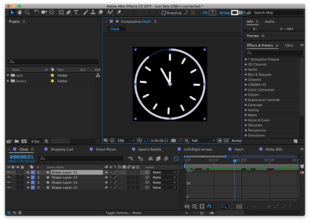Viewport: 310px width, 222px height.
Task: Hide Shape Layer 15 eye icon
Action: tap(9, 172)
